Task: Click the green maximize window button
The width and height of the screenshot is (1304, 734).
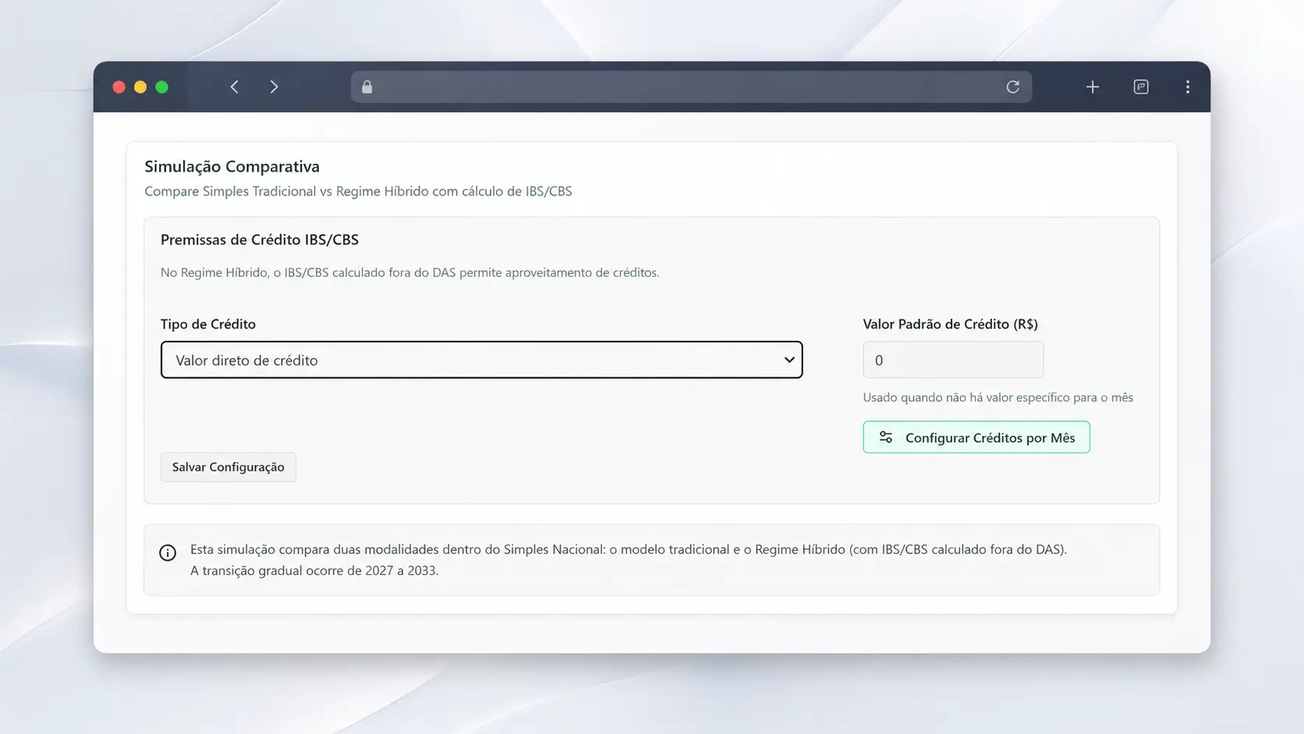Action: [x=161, y=87]
